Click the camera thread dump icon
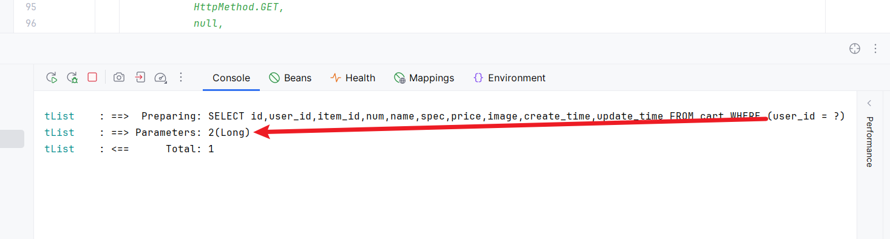890x239 pixels. click(x=120, y=78)
